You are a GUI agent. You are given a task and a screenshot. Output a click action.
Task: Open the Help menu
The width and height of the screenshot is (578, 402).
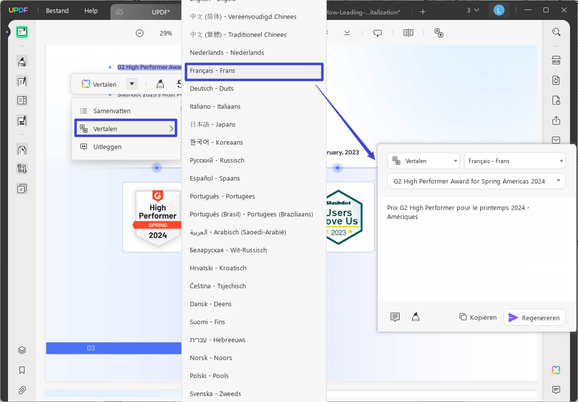pyautogui.click(x=91, y=10)
